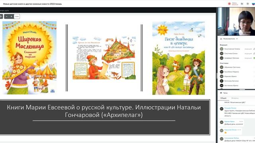Click the Russian flag language icon
The image size is (255, 143).
pyautogui.click(x=253, y=4)
